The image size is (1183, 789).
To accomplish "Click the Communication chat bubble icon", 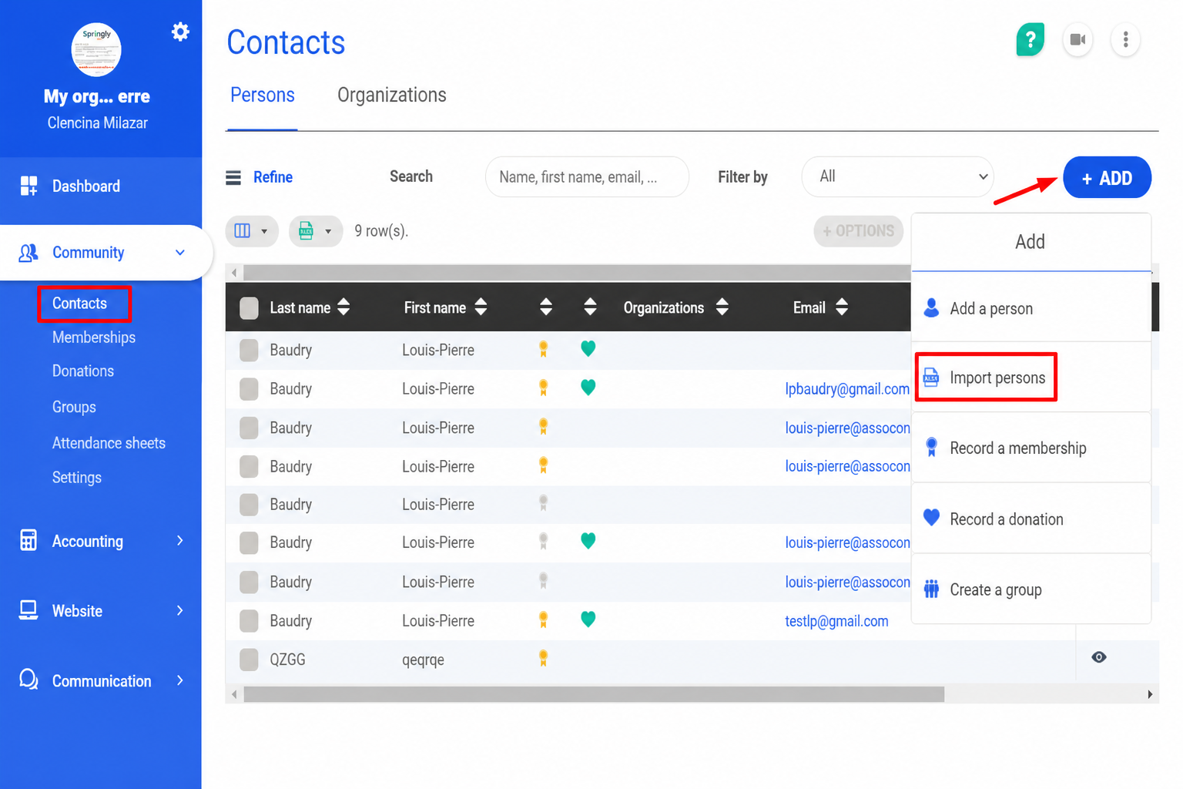I will (x=28, y=680).
